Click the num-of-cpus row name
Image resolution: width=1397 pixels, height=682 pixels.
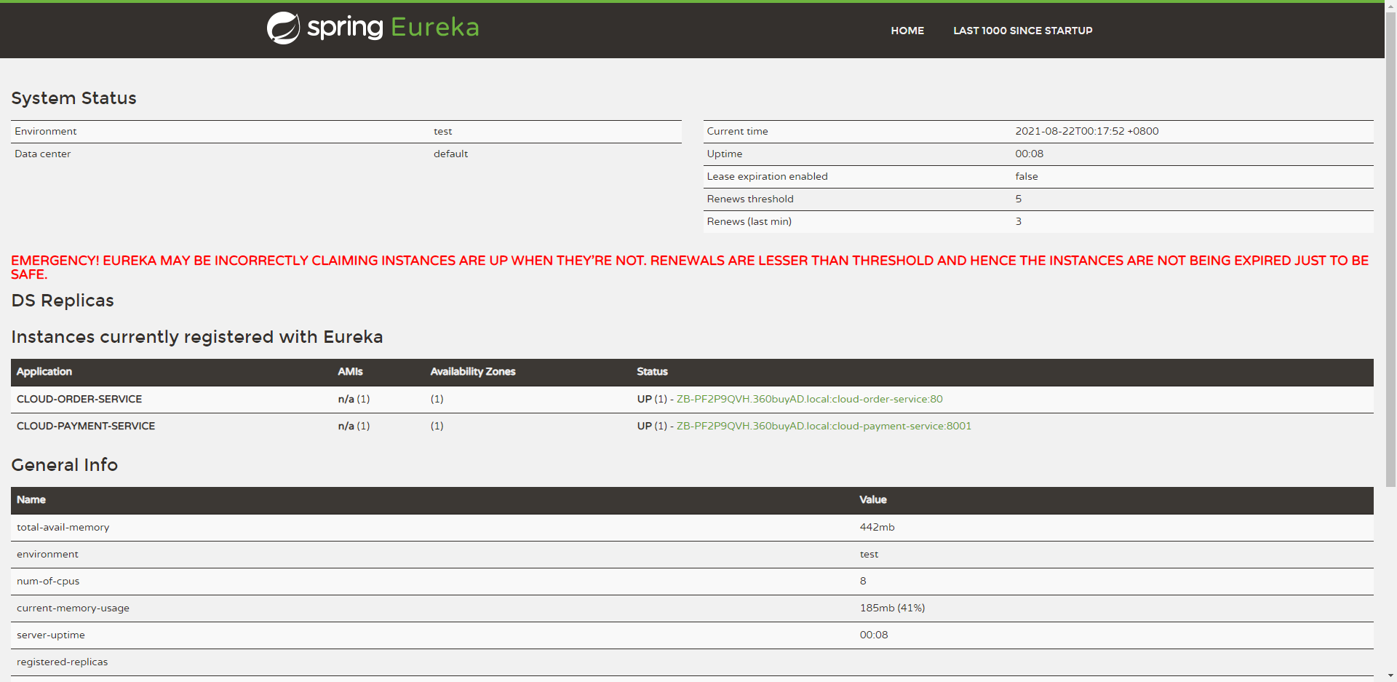coord(48,581)
